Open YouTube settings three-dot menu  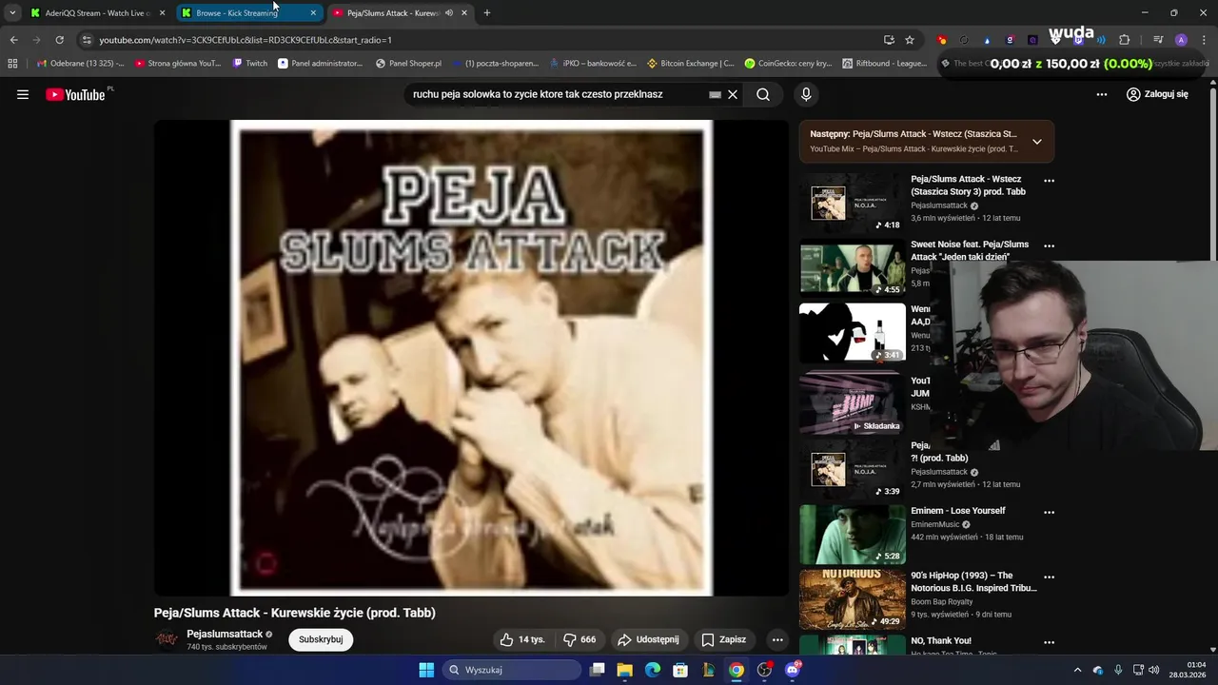[1102, 94]
